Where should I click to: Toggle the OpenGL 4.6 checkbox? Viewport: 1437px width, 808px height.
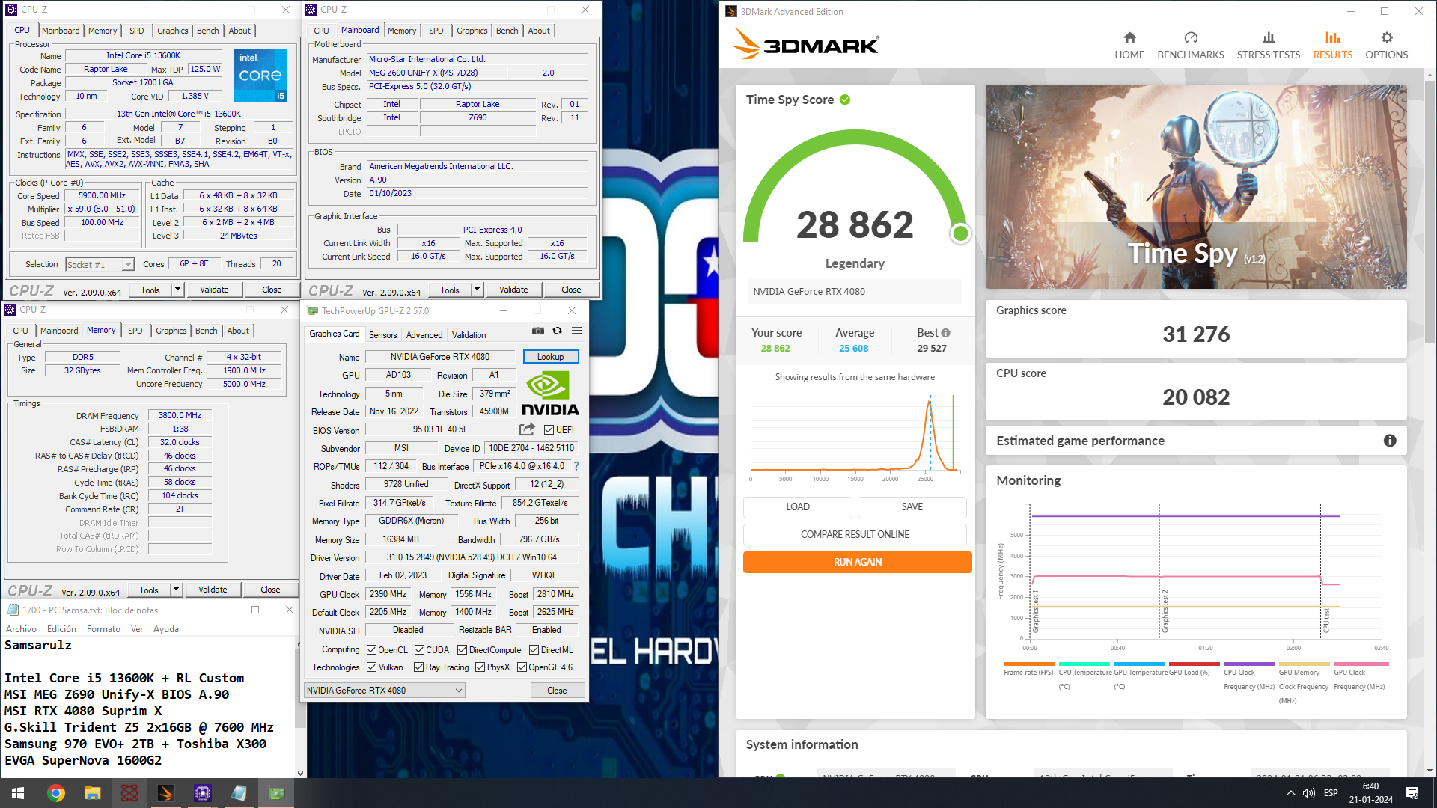[x=522, y=667]
